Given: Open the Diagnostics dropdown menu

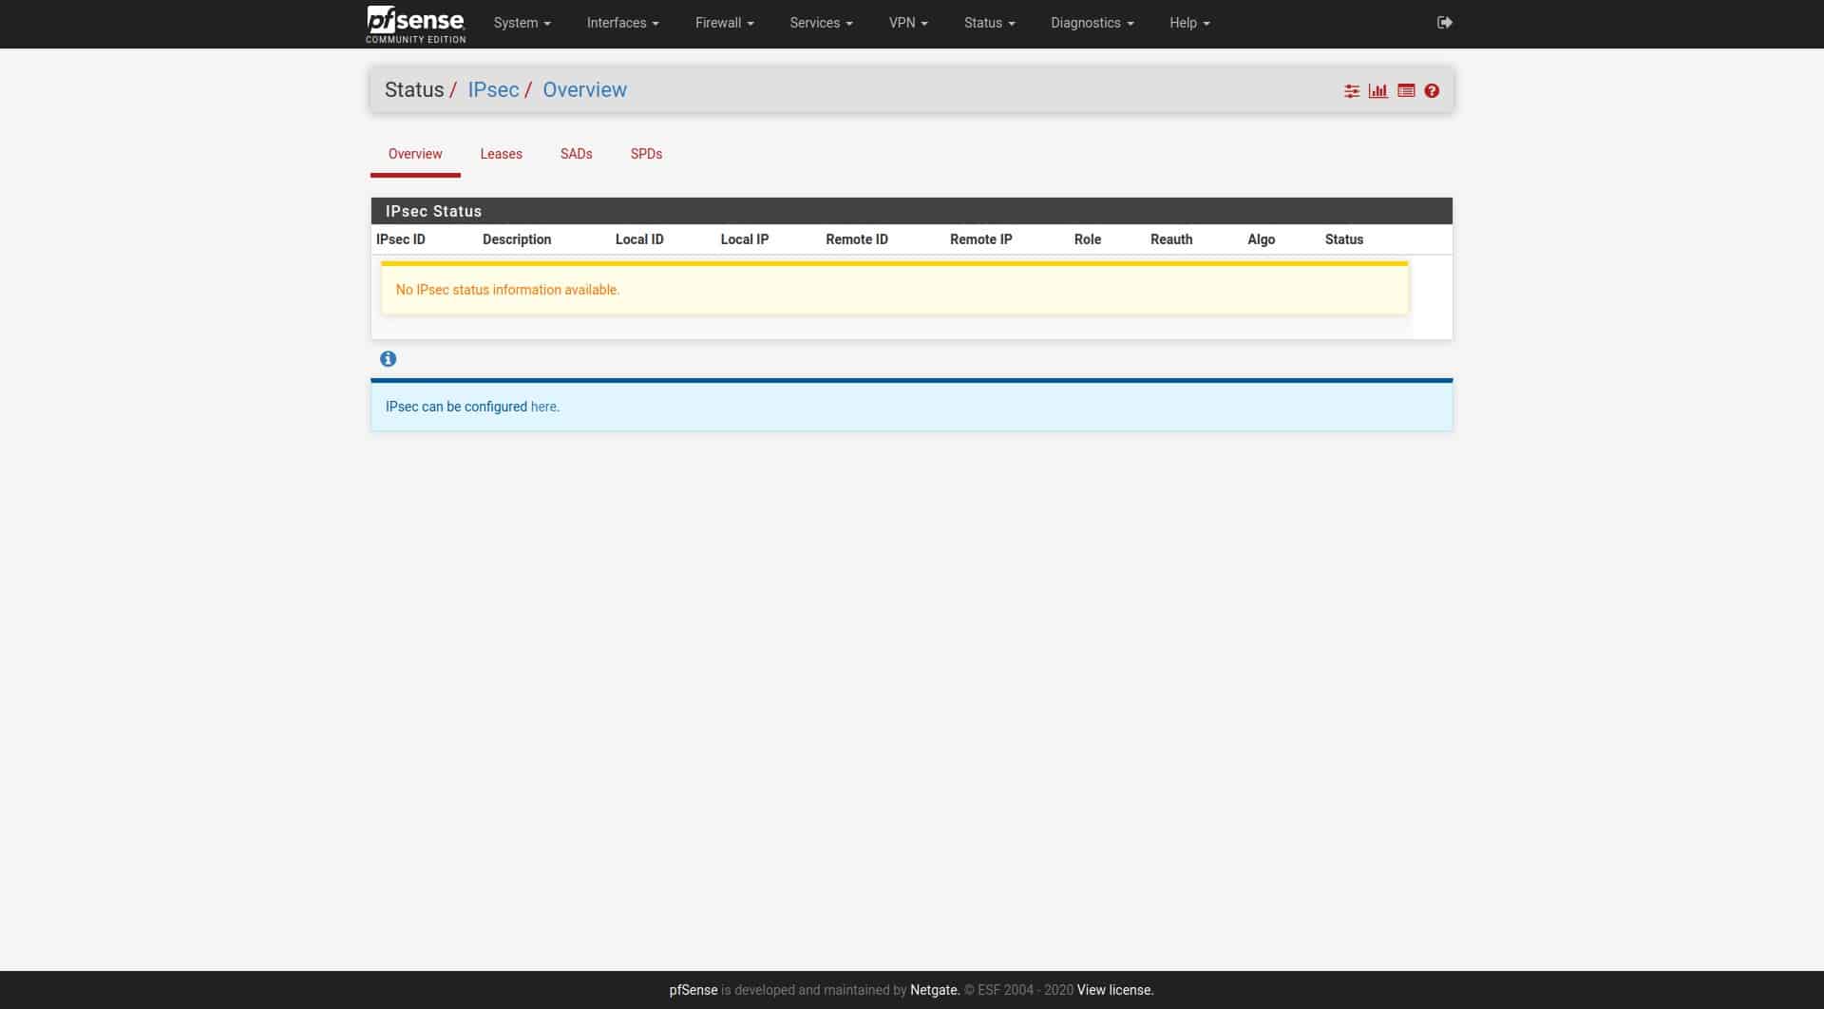Looking at the screenshot, I should tap(1092, 23).
